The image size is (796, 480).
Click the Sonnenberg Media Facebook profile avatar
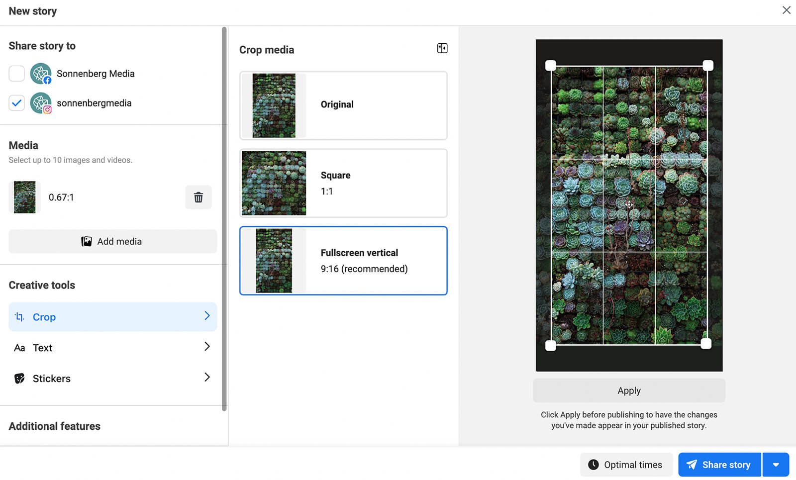pos(41,74)
